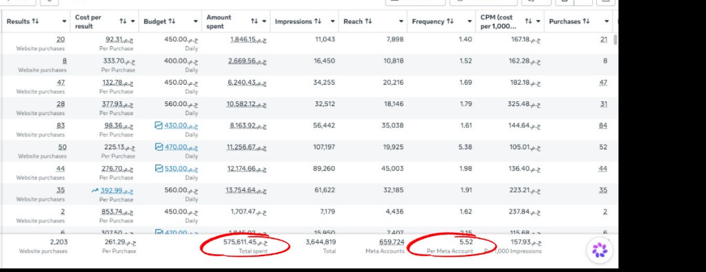
Task: Sort the Frequency column with arrows icon
Action: pos(450,21)
